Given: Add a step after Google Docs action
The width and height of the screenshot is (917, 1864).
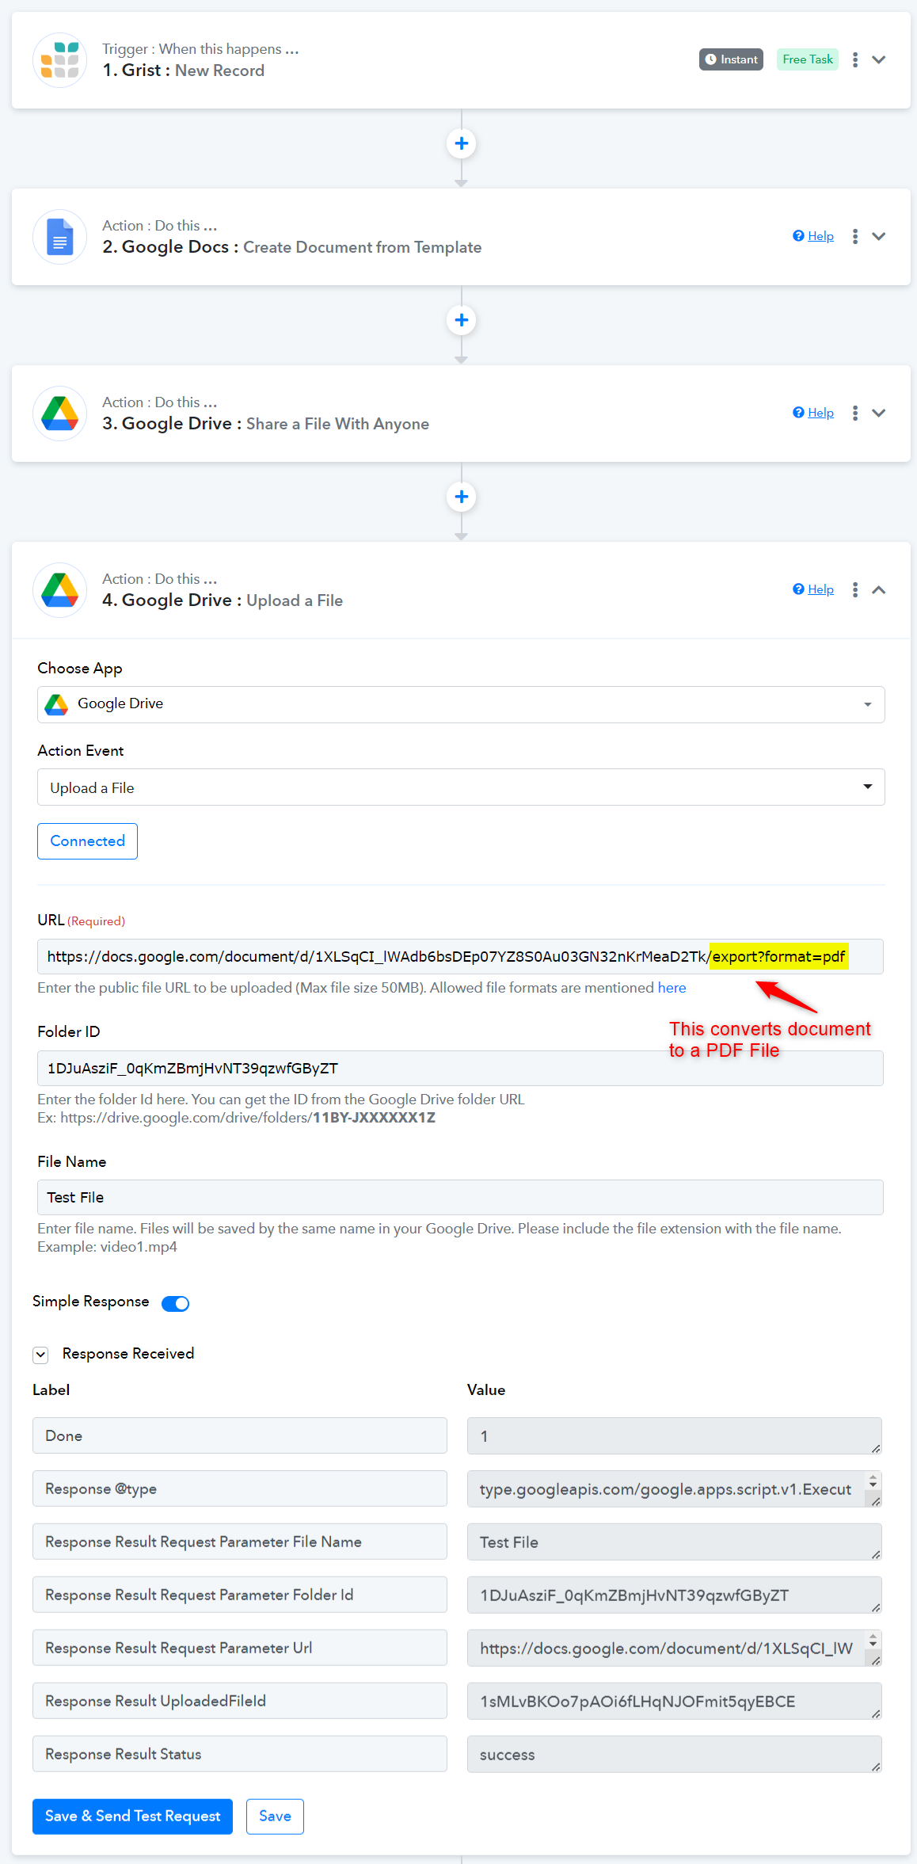Looking at the screenshot, I should coord(462,320).
